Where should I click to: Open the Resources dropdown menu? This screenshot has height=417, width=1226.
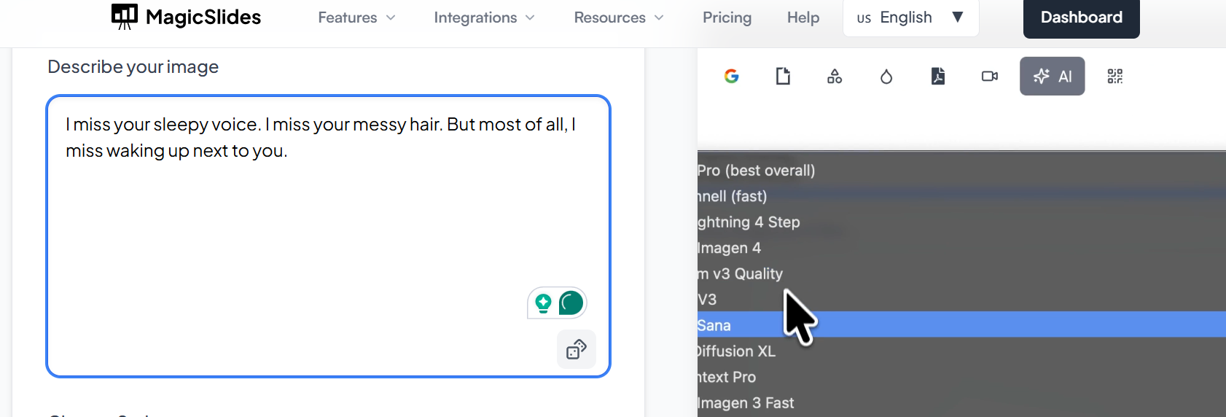pyautogui.click(x=619, y=17)
